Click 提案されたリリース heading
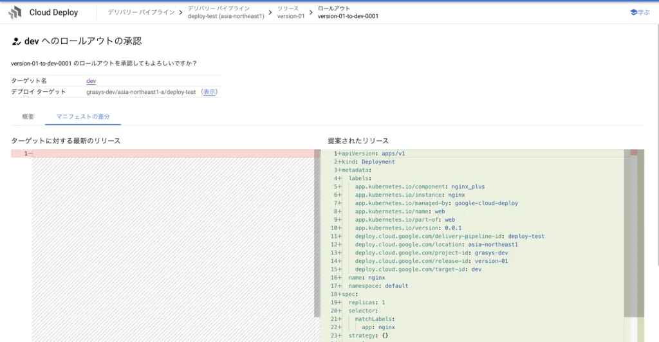Screen dimensions: 659x342 pyautogui.click(x=358, y=141)
